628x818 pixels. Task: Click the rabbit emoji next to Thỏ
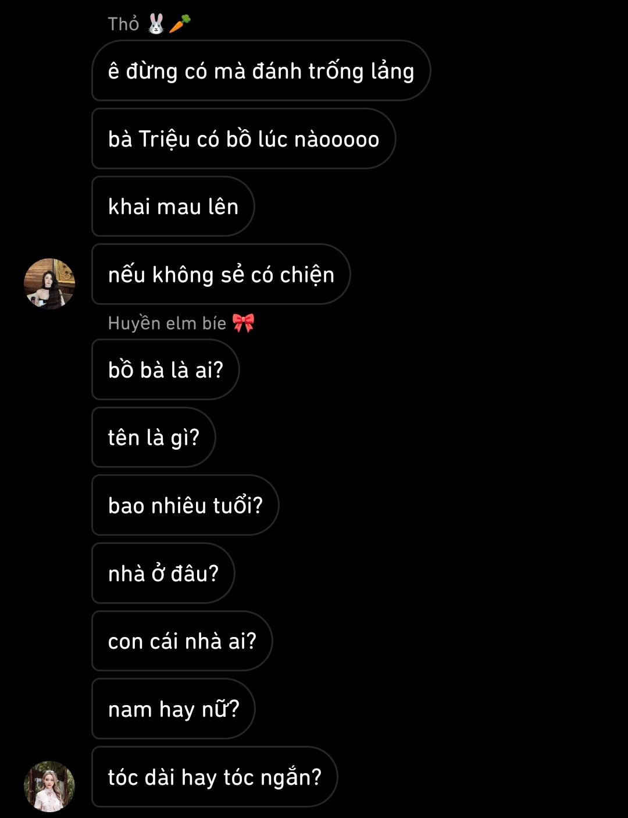156,24
